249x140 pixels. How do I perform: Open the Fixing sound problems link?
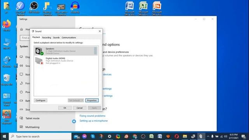(93, 116)
